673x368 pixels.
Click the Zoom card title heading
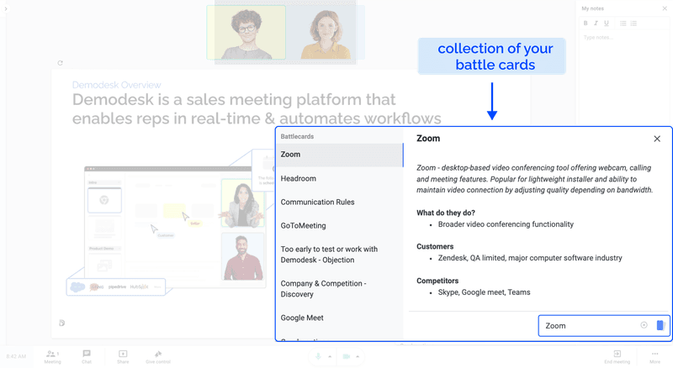(x=428, y=139)
